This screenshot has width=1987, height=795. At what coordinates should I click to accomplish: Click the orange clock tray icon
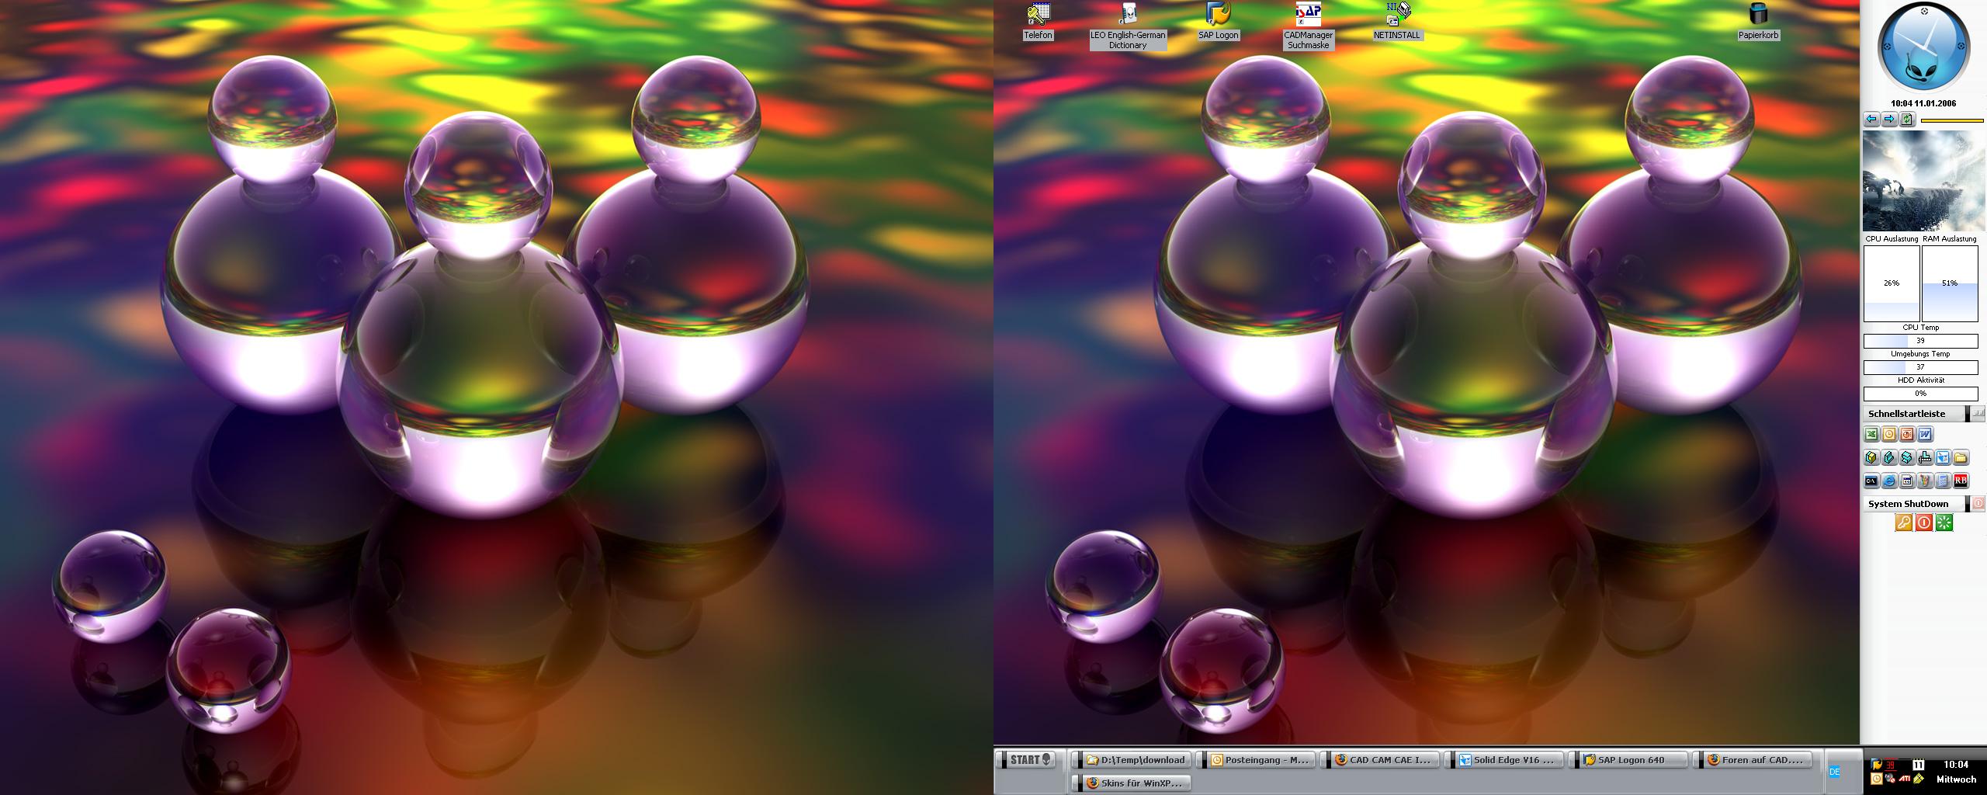click(x=1877, y=779)
